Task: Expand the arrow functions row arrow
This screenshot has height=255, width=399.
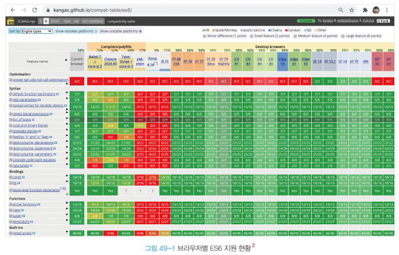Action: (x=67, y=202)
